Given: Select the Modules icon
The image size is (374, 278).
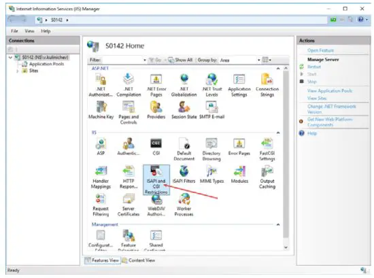Looking at the screenshot, I should (x=239, y=175).
